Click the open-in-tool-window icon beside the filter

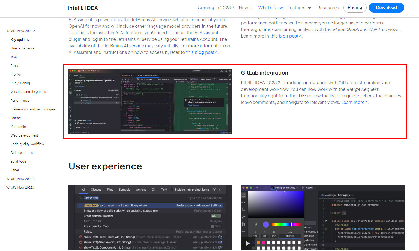tap(220, 190)
